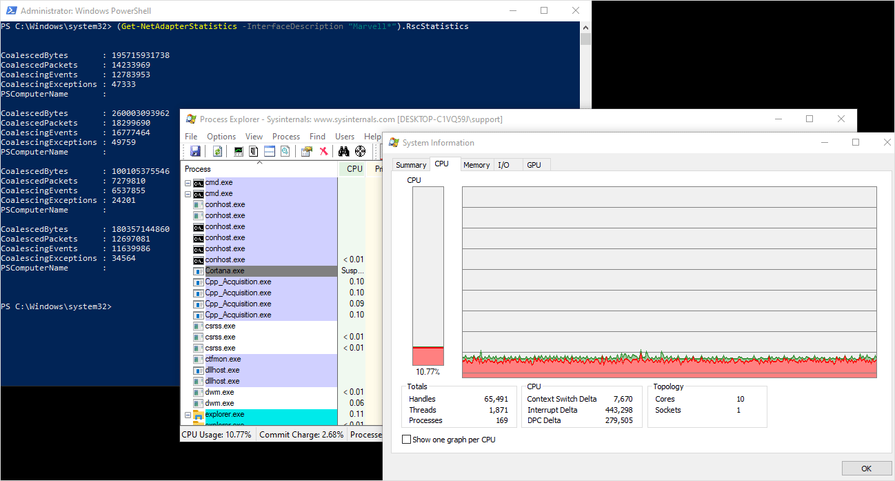Open the Options menu in Process Explorer

(221, 137)
